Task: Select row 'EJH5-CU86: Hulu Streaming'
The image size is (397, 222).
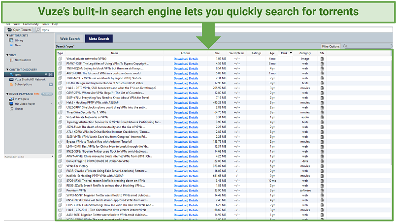Action: click(x=224, y=205)
